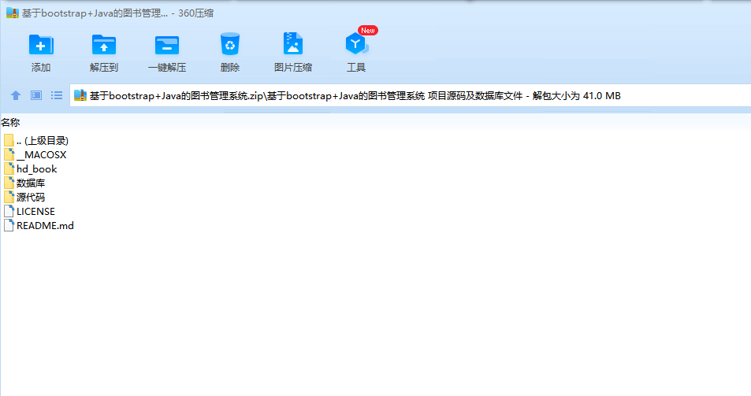This screenshot has width=751, height=396.
Task: Click the archive icon in the address bar
Action: click(x=80, y=95)
